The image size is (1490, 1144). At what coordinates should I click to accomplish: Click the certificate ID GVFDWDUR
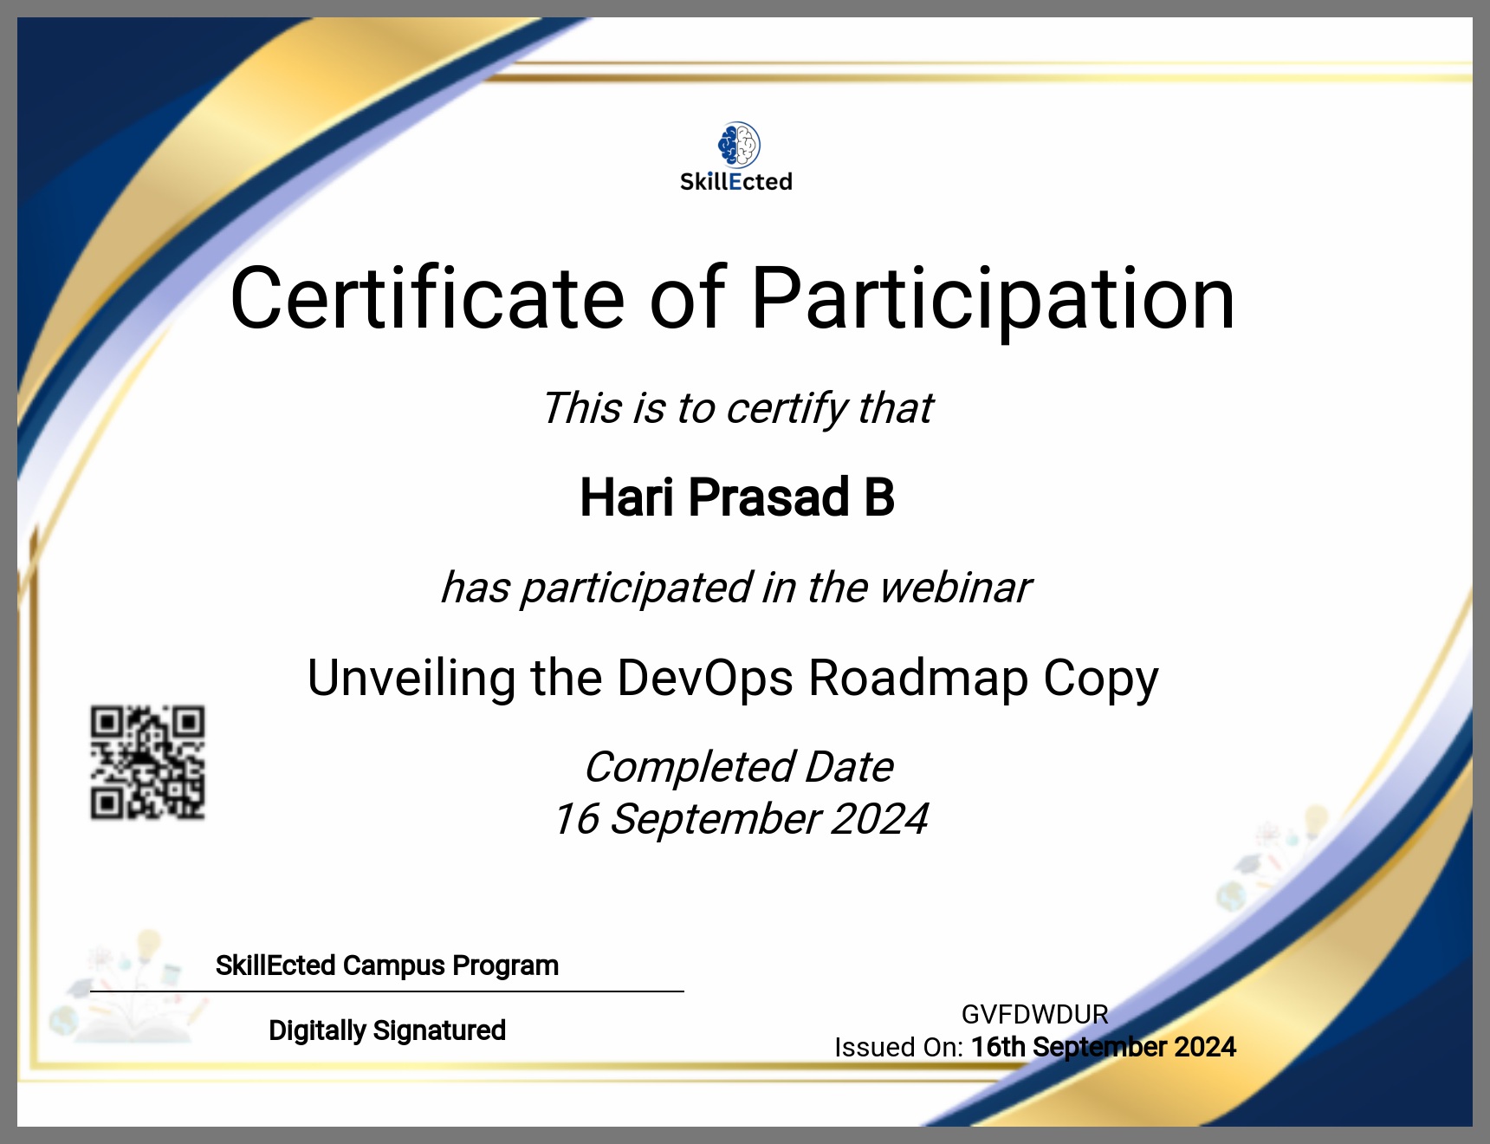(1034, 1014)
